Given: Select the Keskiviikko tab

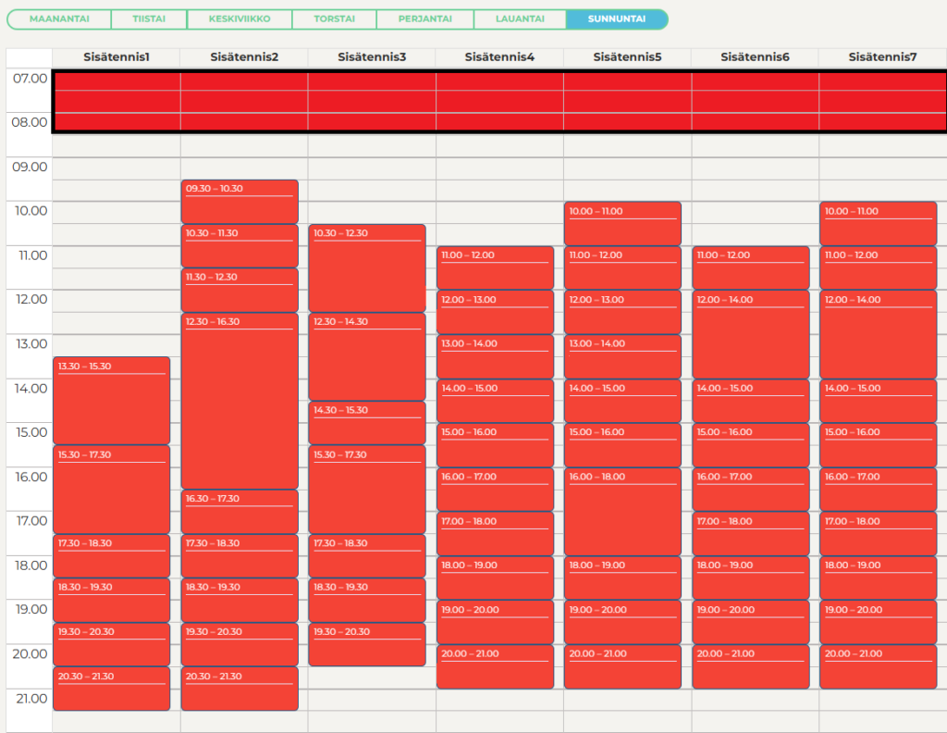Looking at the screenshot, I should coord(240,19).
